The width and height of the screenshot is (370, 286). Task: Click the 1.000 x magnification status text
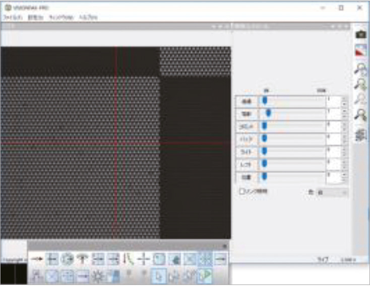348,260
